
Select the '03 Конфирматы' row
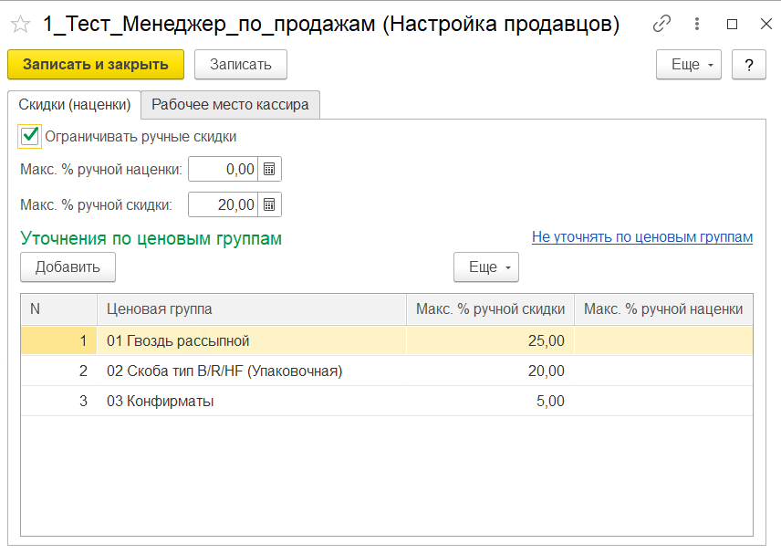160,402
